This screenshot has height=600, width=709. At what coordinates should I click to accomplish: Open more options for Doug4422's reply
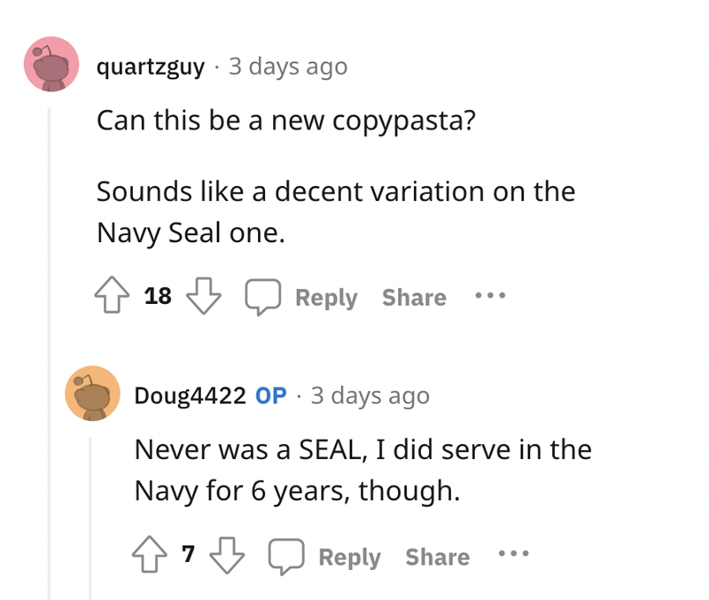(x=515, y=555)
